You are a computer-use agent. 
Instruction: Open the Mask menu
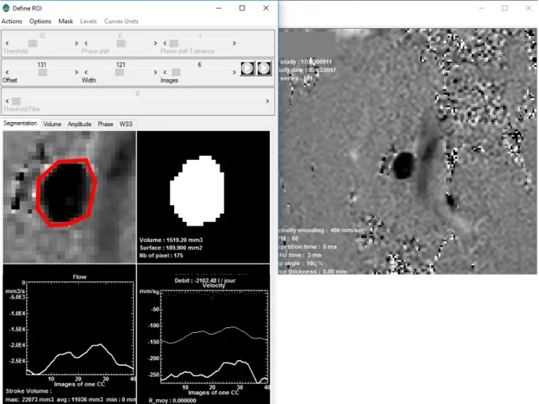coord(65,22)
